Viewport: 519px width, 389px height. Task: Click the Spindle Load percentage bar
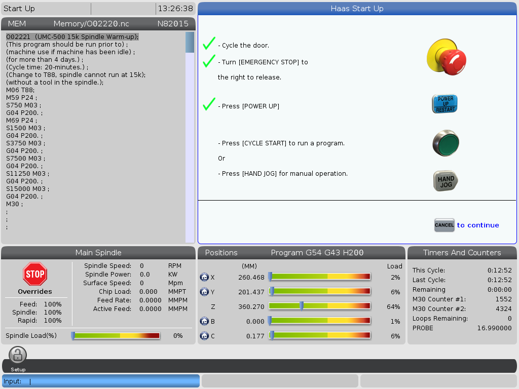pyautogui.click(x=116, y=336)
